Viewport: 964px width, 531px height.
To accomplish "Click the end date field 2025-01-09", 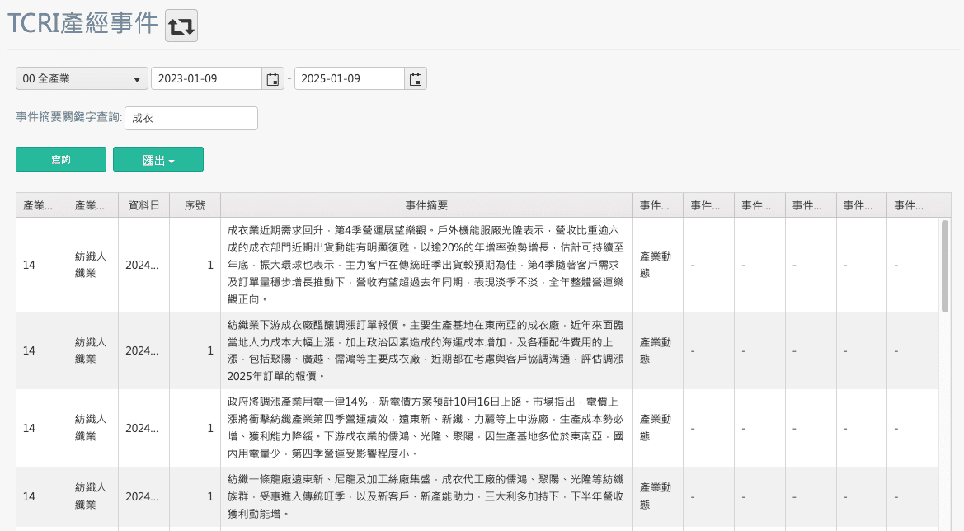I will [350, 78].
